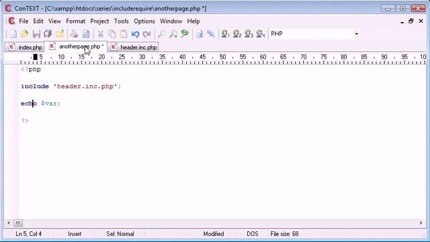This screenshot has height=242, width=430.
Task: Run user command 2 icon
Action: [x=237, y=34]
